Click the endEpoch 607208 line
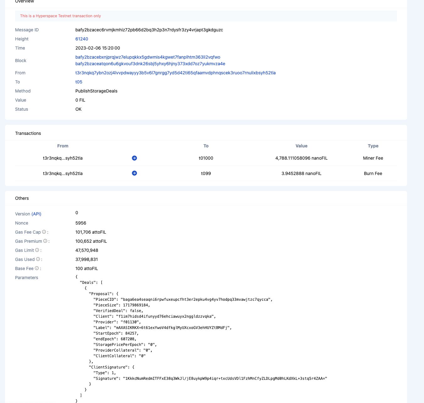The width and height of the screenshot is (424, 403). pyautogui.click(x=115, y=339)
